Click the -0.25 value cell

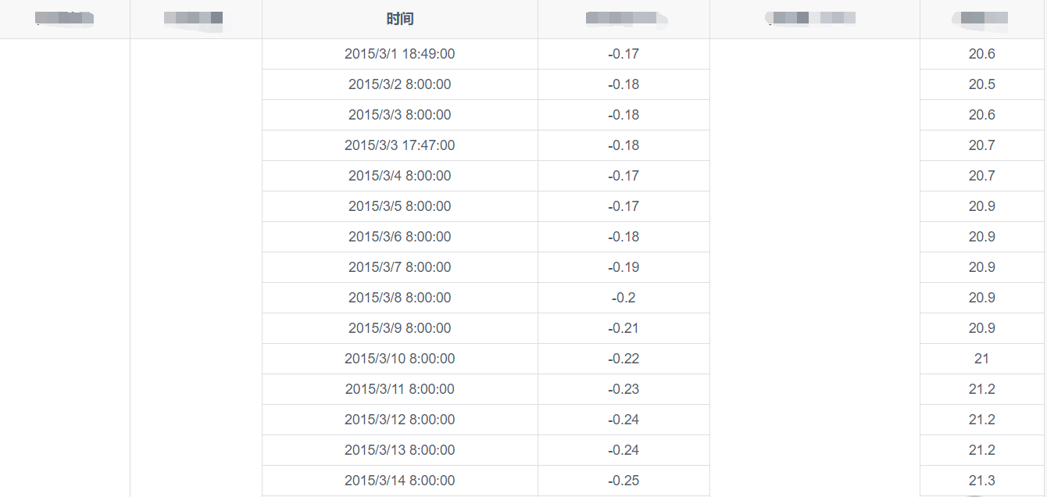pos(624,481)
